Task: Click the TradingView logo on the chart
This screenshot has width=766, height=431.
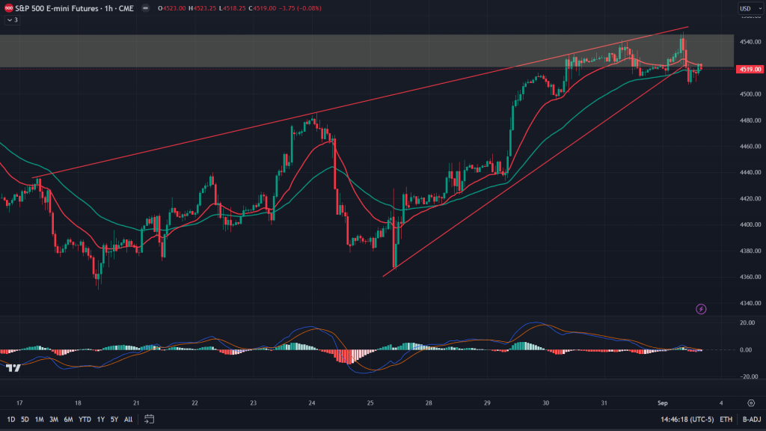Action: tap(13, 367)
